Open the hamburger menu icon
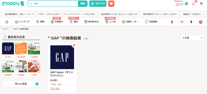This screenshot has width=207, height=94. [201, 4]
